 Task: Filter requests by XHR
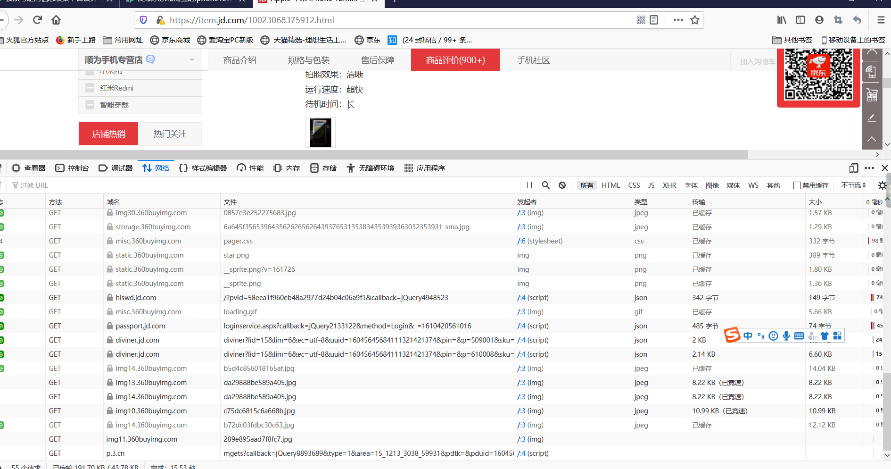669,185
